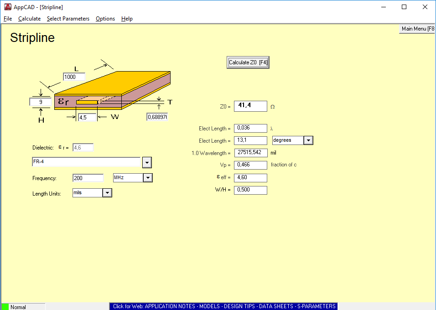Open the File menu
Screen dimensions: 436x310
[x=8, y=19]
